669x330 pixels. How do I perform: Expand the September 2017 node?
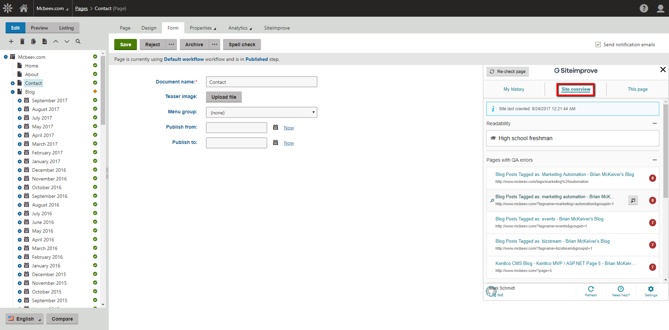click(x=20, y=100)
